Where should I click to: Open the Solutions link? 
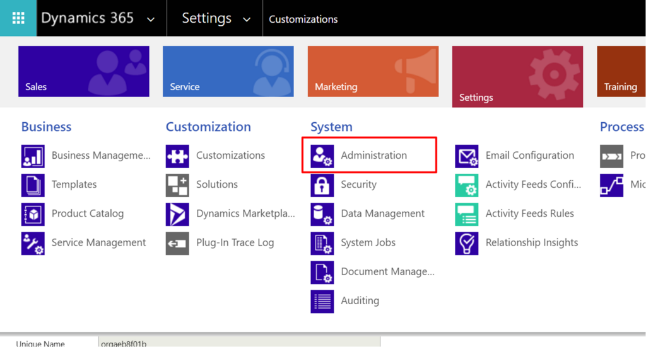[x=217, y=185]
